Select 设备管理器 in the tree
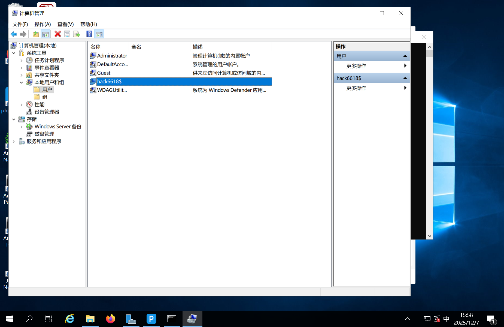 coord(47,112)
